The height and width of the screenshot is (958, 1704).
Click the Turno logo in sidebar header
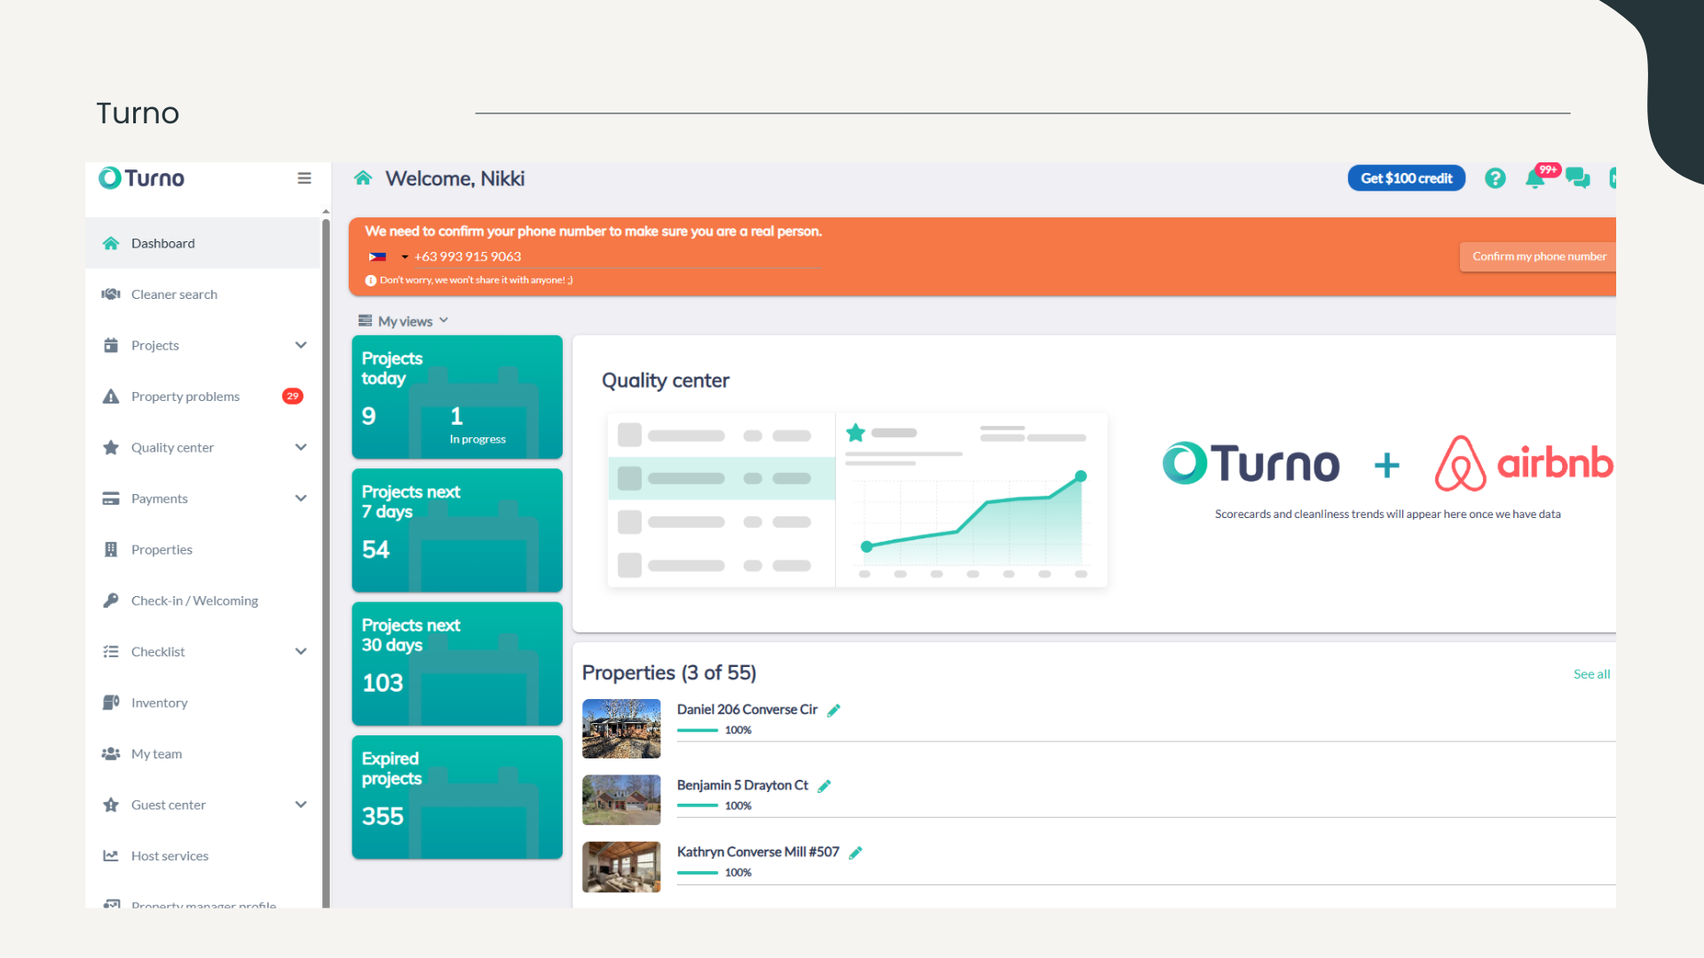click(x=142, y=178)
